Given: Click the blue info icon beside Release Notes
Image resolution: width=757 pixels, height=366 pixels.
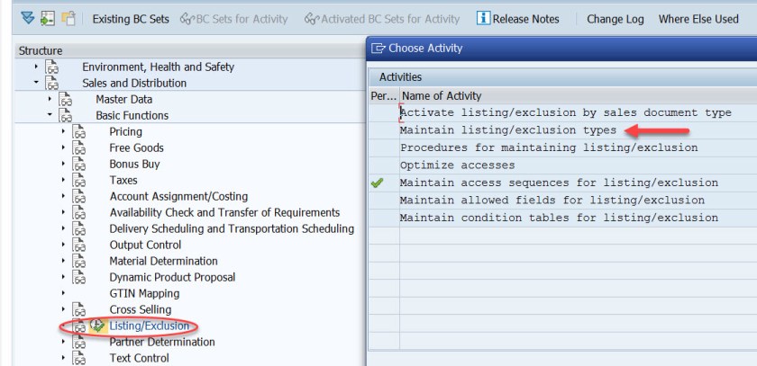Looking at the screenshot, I should tap(483, 19).
